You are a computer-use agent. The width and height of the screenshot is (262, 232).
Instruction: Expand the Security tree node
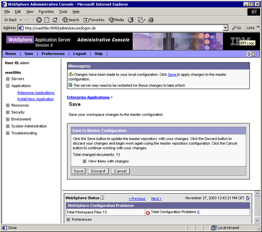(x=8, y=112)
